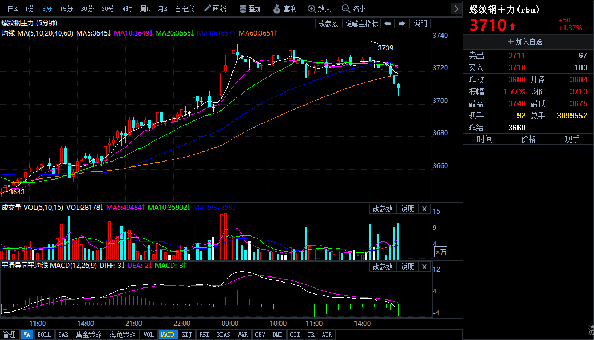Click the 3643 low price marker
Viewport: 594px width, 340px height.
pyautogui.click(x=17, y=192)
